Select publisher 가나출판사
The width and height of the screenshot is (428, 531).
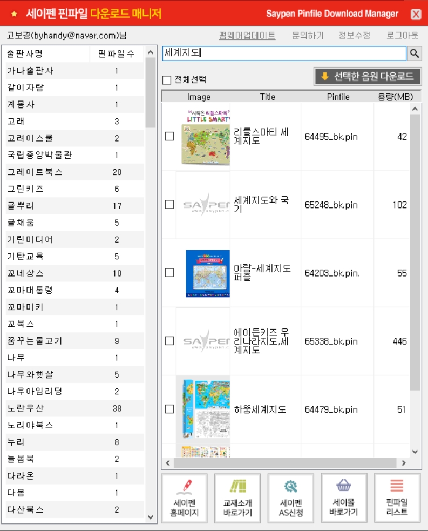tap(75, 70)
